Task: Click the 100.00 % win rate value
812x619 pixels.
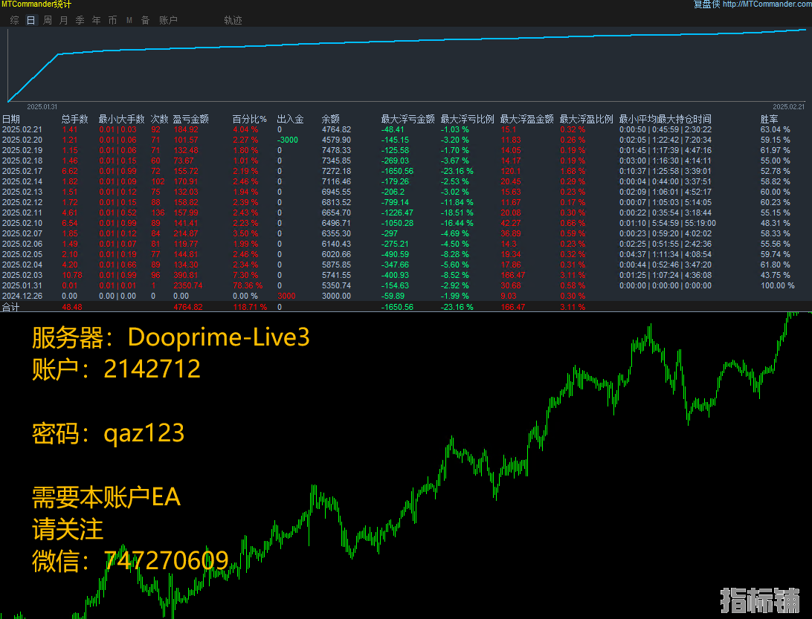Action: pos(777,285)
